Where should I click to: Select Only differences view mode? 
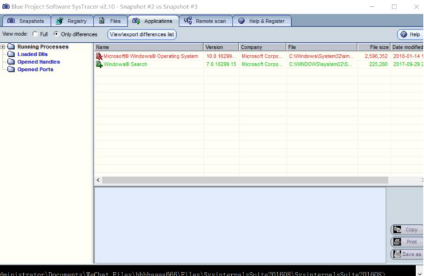coord(56,34)
